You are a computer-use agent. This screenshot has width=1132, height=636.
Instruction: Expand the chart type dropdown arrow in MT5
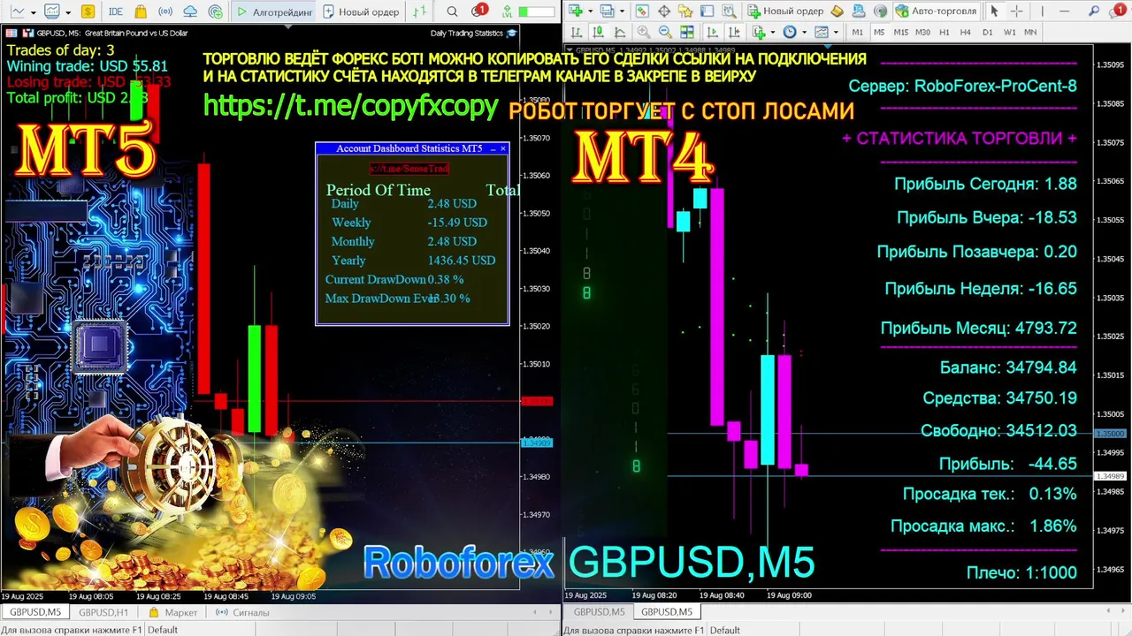tap(33, 12)
